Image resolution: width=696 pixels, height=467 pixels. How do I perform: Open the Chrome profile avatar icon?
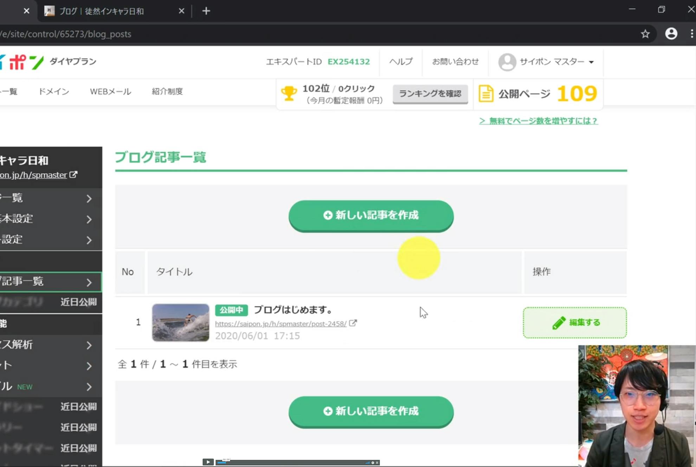(x=671, y=34)
